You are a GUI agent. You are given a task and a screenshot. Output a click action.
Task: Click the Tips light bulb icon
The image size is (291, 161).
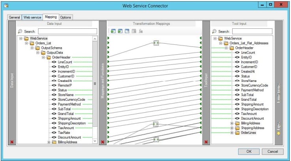[x=278, y=133]
